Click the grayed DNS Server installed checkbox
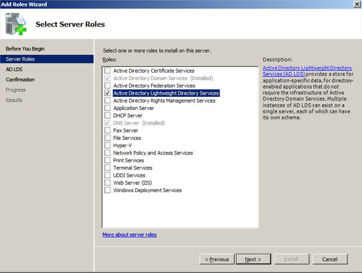Viewport: 362px width, 273px height. click(107, 123)
